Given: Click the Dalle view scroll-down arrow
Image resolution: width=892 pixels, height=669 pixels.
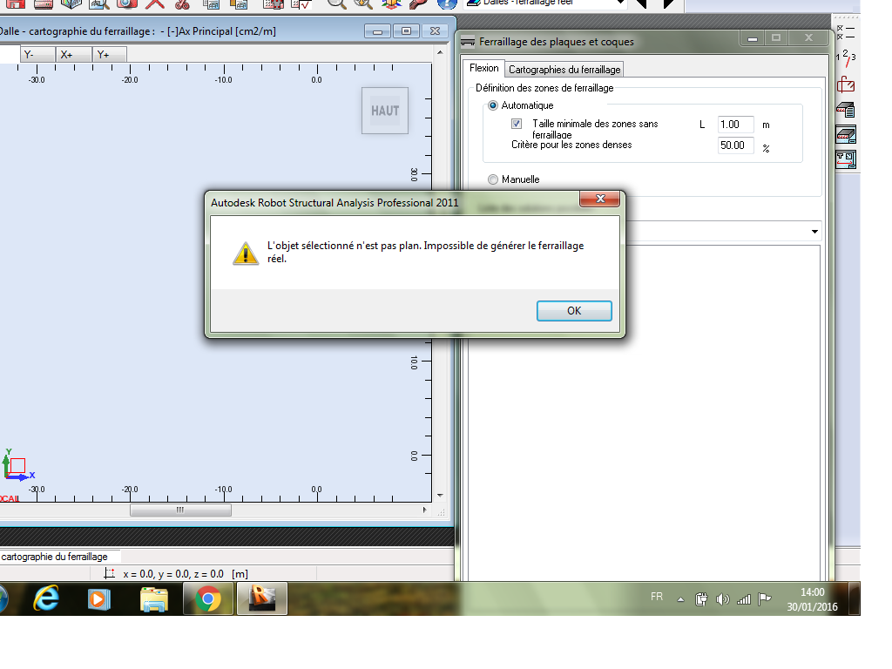Looking at the screenshot, I should (440, 496).
